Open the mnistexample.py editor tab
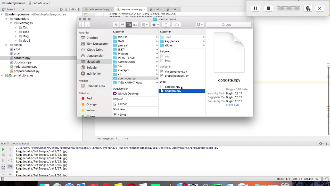The width and height of the screenshot is (330, 186). point(99,9)
